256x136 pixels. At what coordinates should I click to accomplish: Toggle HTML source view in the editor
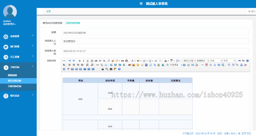(x=64, y=61)
